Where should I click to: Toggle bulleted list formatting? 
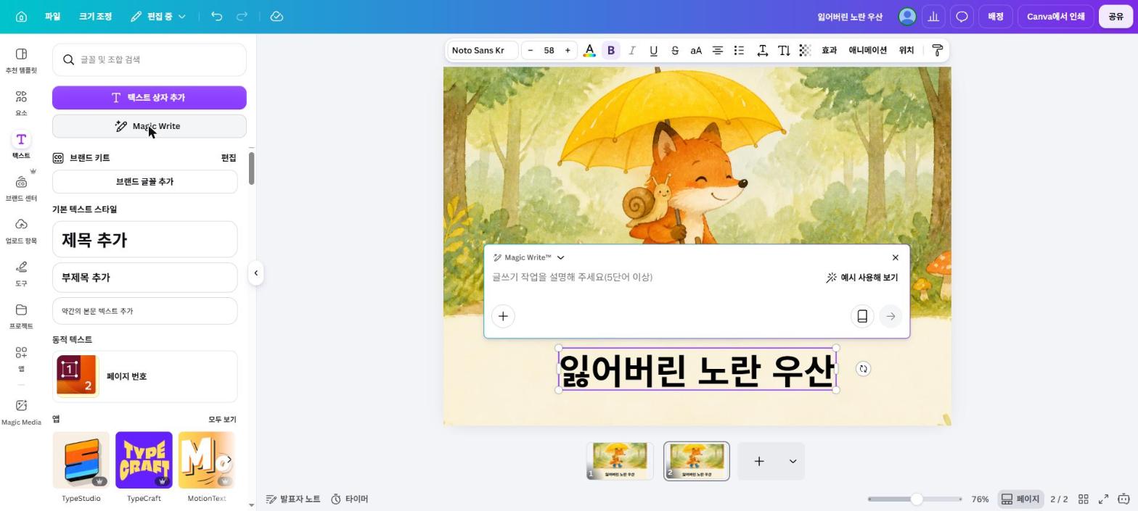point(739,50)
